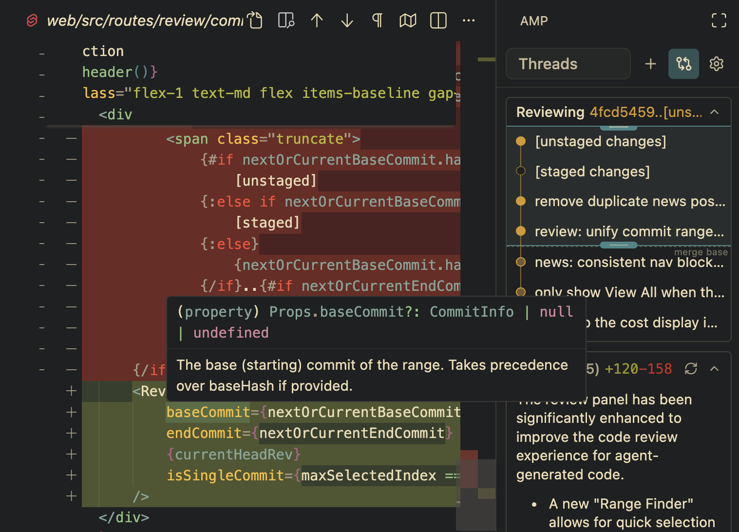Click the map icon in editor toolbar
The image size is (739, 532).
408,20
